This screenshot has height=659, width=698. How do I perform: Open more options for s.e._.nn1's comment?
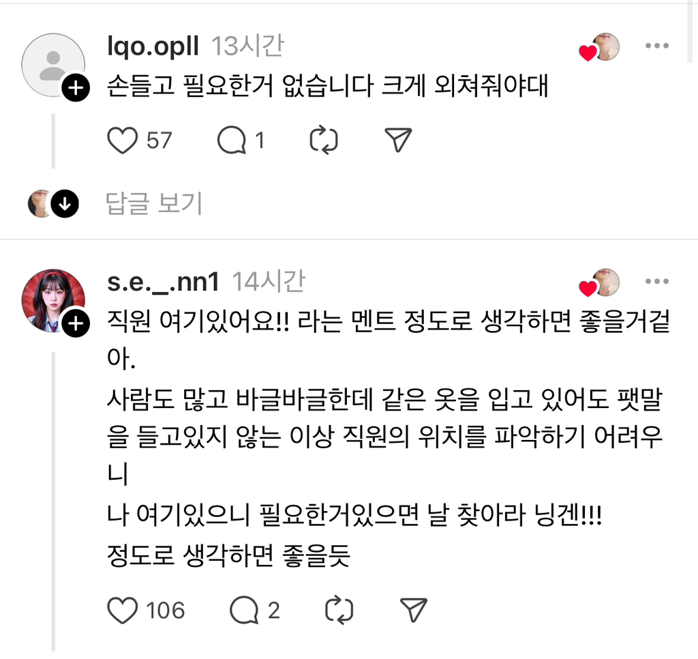(x=657, y=282)
